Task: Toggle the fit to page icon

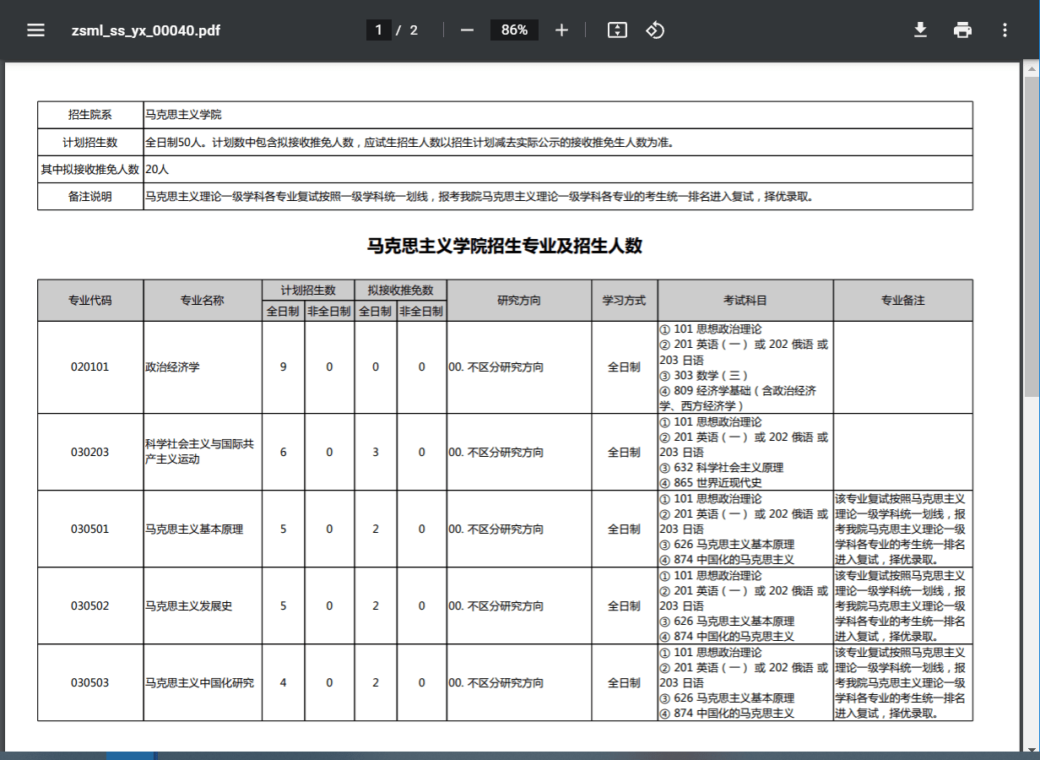Action: click(x=617, y=30)
